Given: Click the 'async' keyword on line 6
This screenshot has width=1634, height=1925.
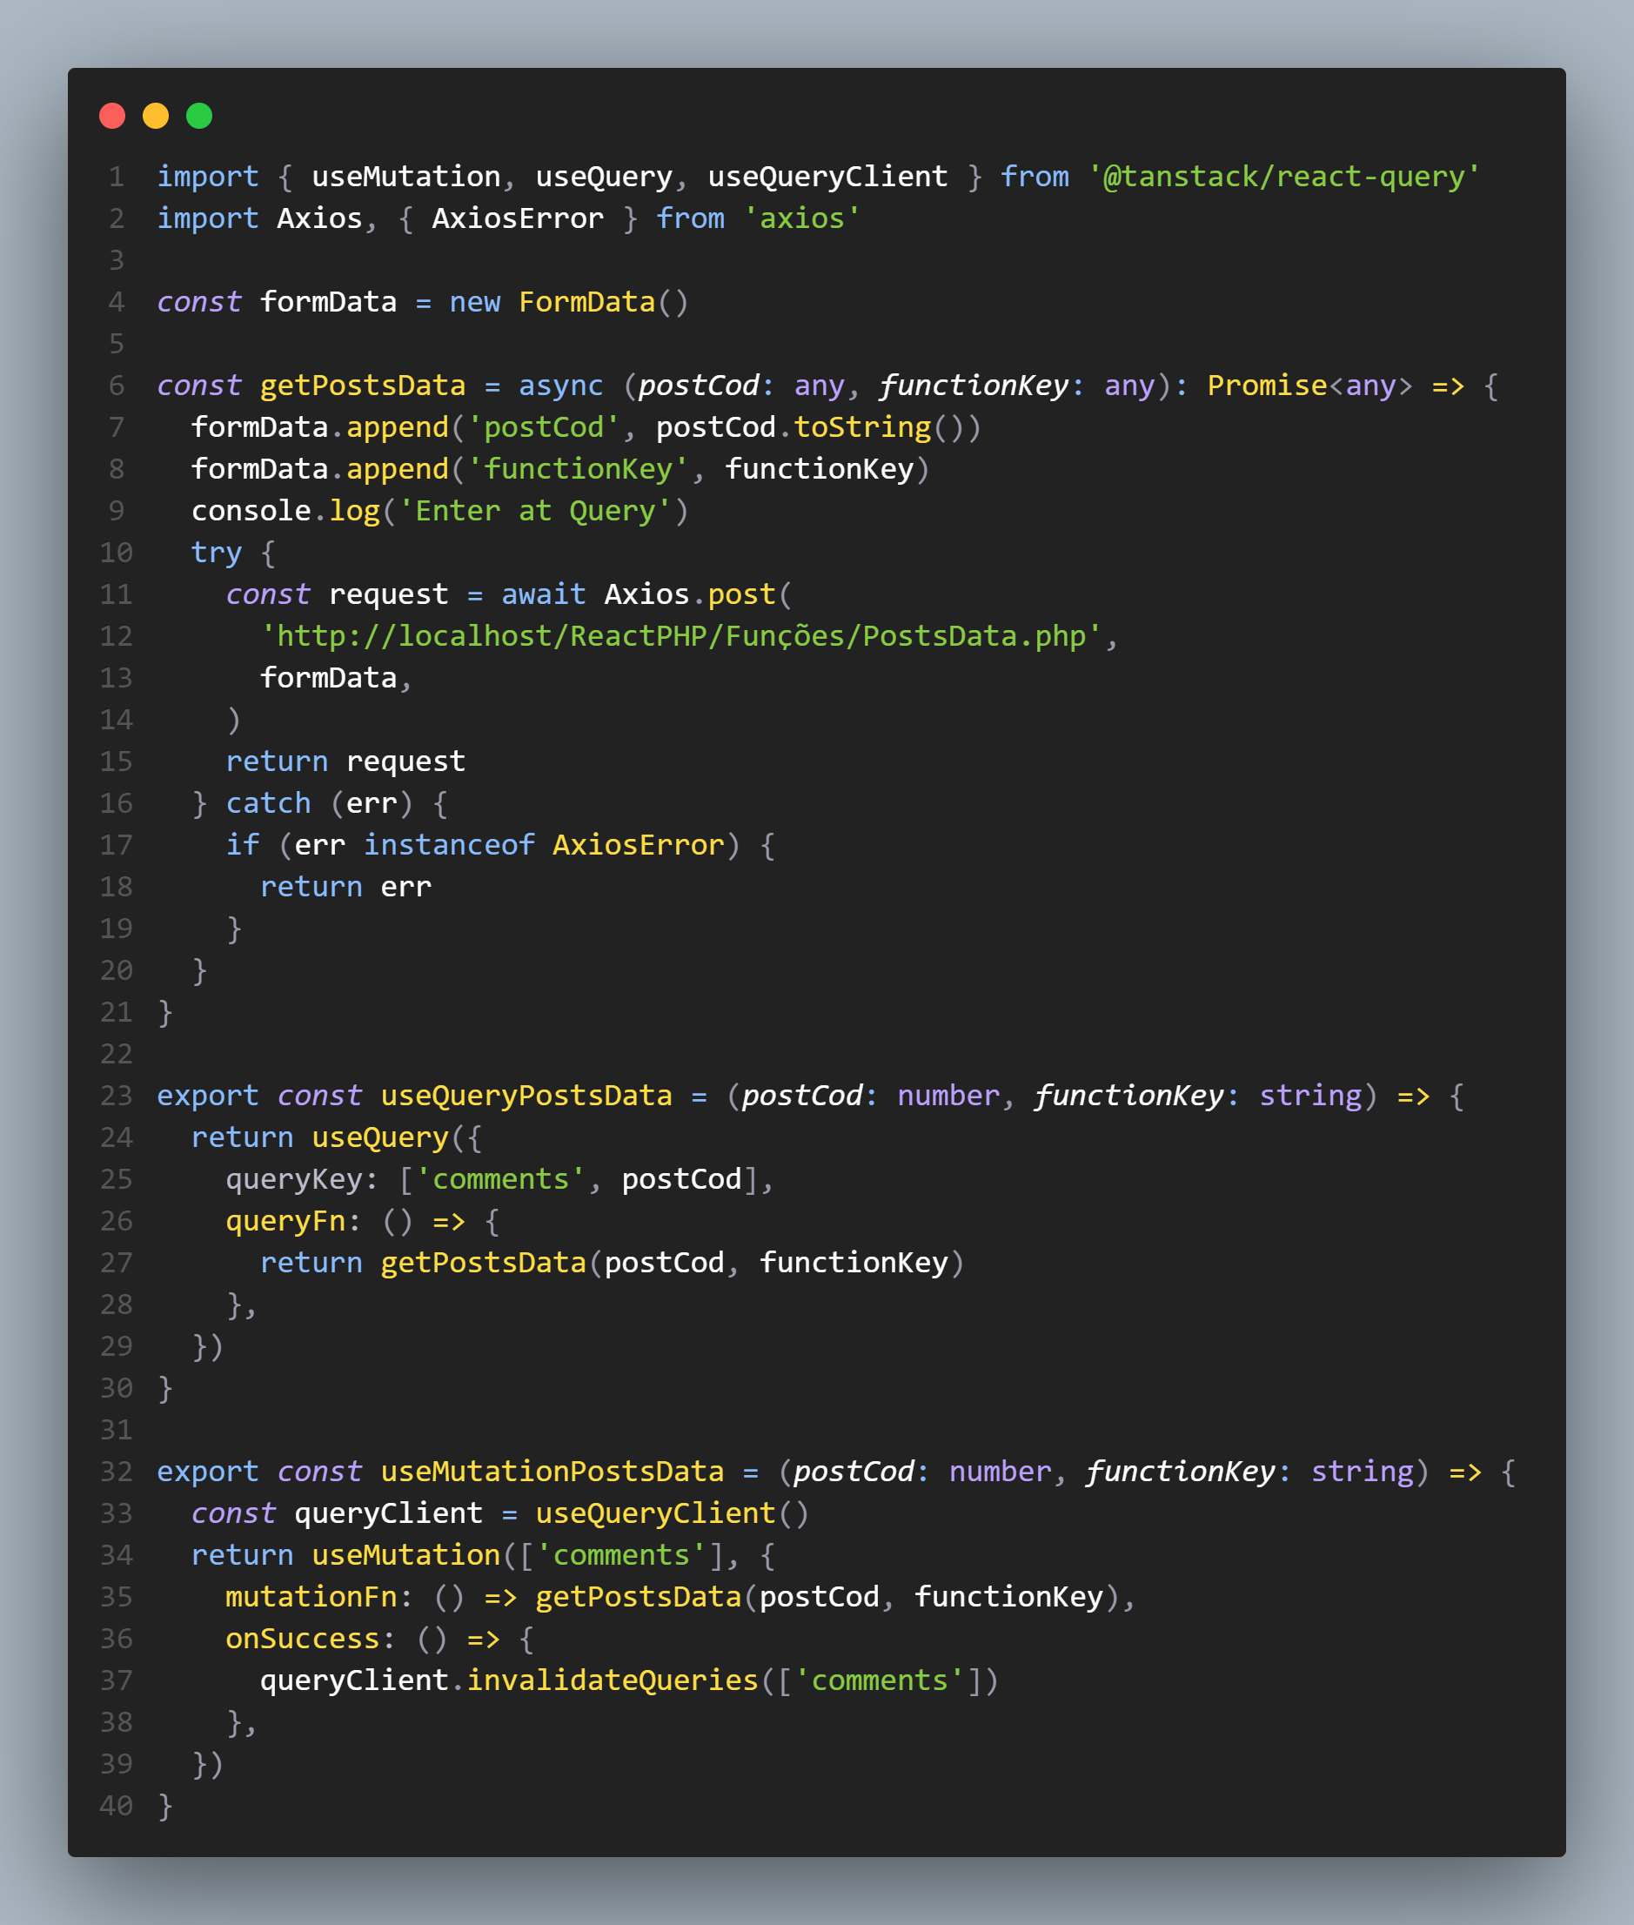Looking at the screenshot, I should pos(561,386).
